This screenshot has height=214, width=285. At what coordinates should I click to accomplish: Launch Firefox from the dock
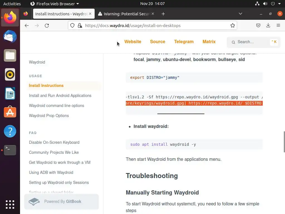pos(10,18)
